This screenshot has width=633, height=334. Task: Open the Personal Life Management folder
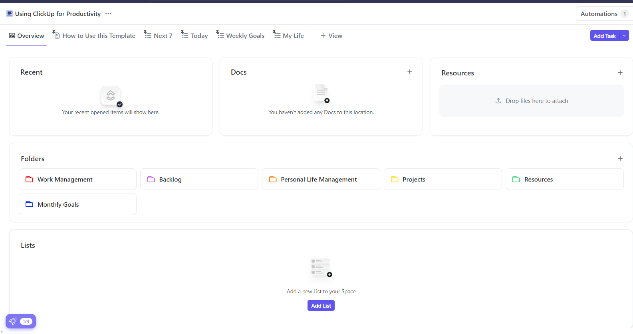(321, 179)
